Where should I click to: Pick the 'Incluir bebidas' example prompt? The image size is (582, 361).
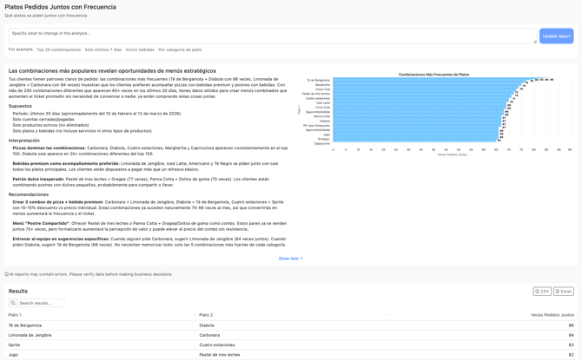pos(140,49)
